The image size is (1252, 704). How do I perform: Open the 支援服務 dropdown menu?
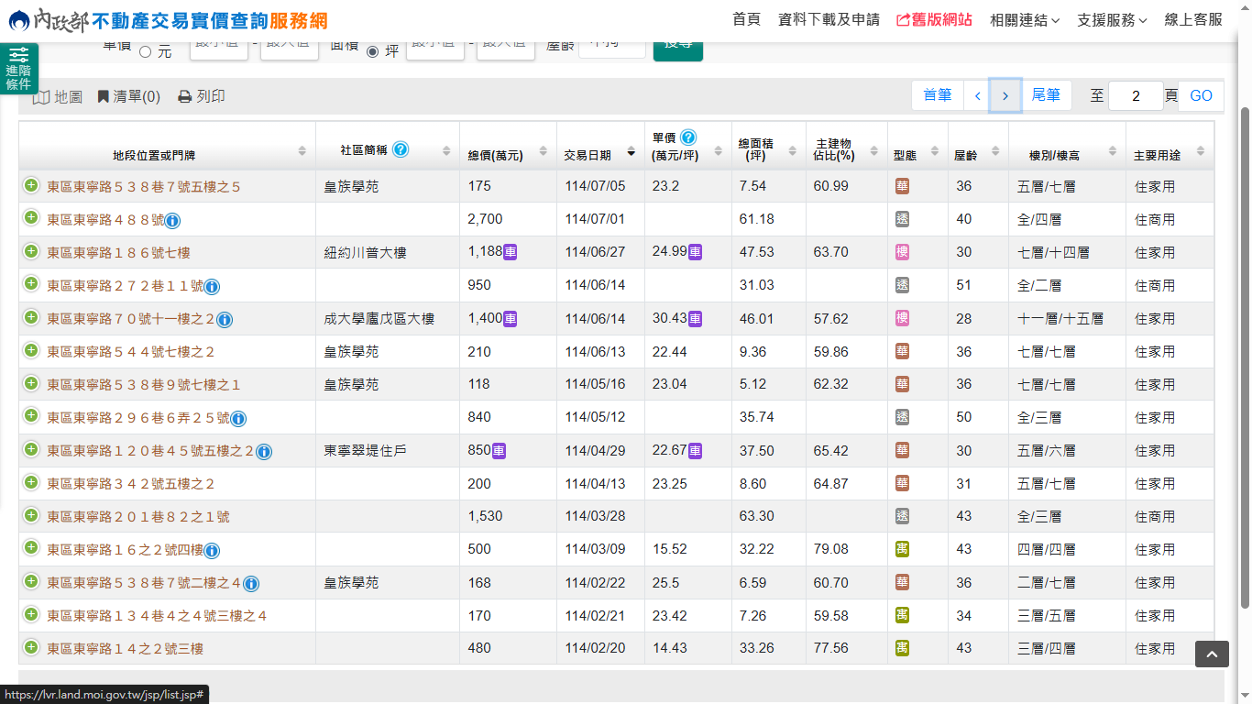[x=1111, y=20]
